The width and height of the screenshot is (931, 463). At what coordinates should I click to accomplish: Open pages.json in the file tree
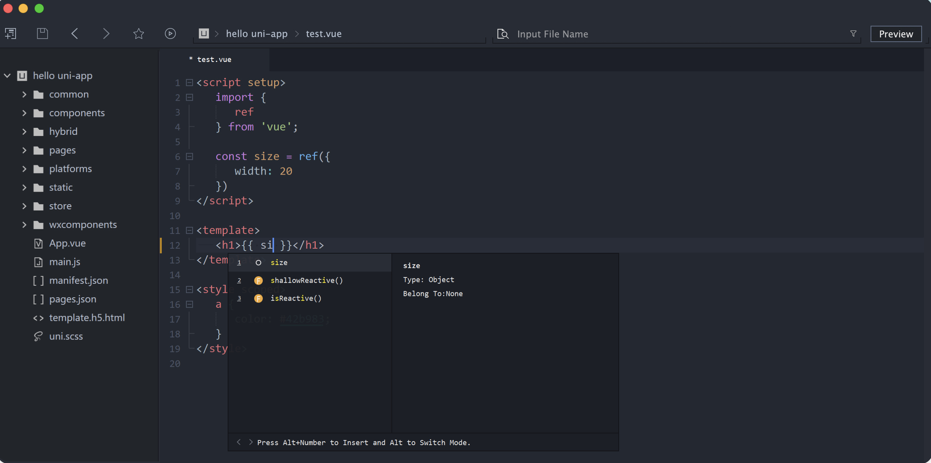coord(73,299)
